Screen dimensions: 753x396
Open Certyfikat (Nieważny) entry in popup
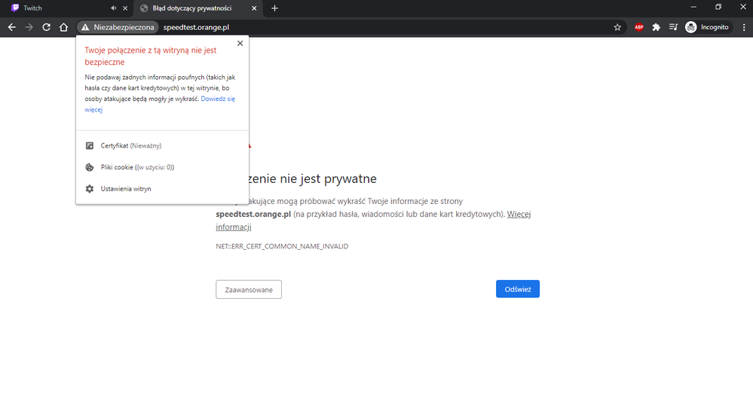pos(130,145)
